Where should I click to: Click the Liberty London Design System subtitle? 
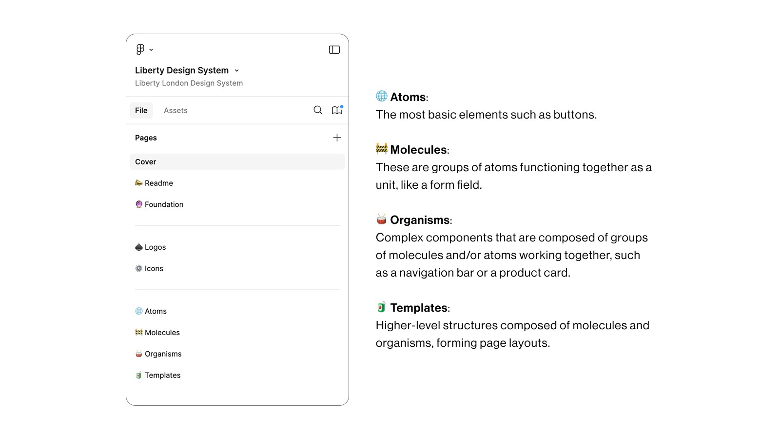tap(189, 83)
